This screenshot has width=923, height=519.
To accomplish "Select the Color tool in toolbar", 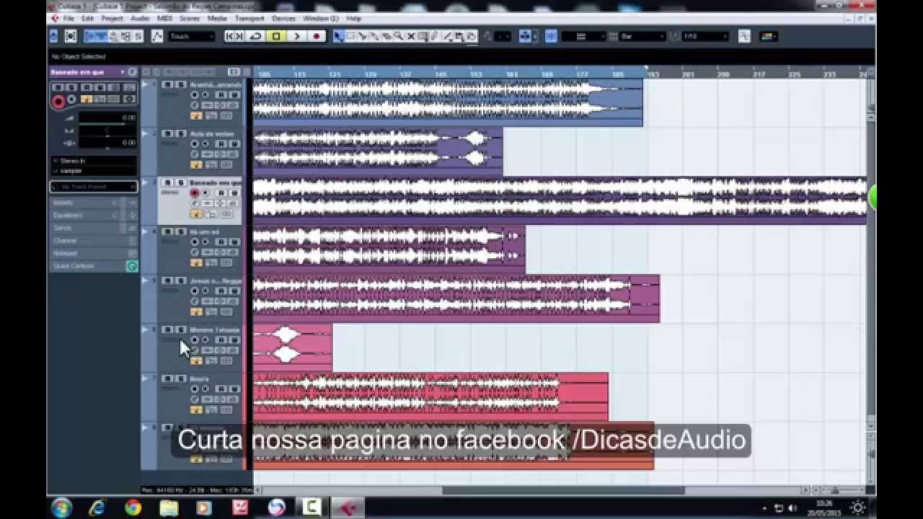I will tap(472, 36).
